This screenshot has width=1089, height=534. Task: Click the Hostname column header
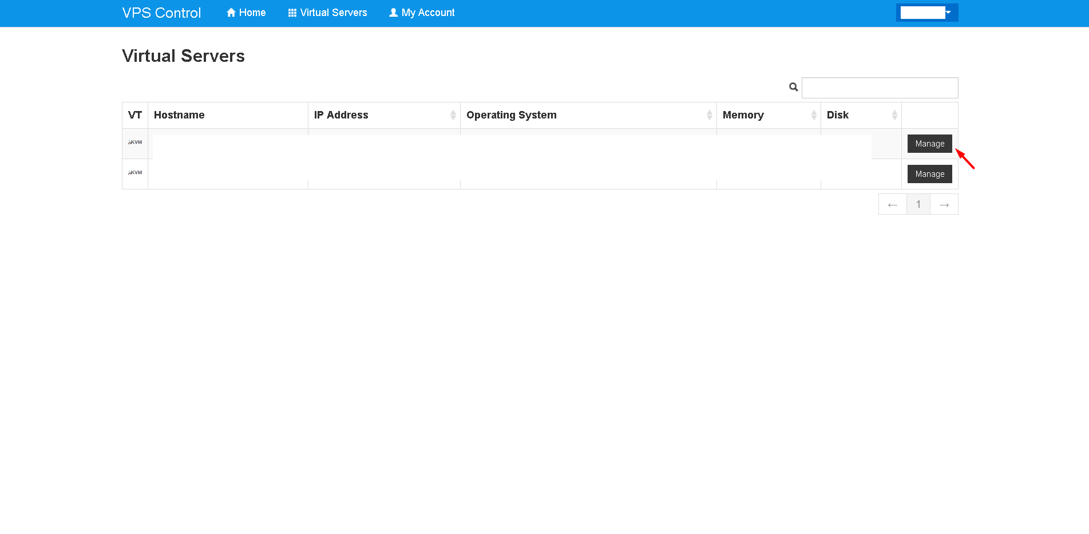(179, 115)
